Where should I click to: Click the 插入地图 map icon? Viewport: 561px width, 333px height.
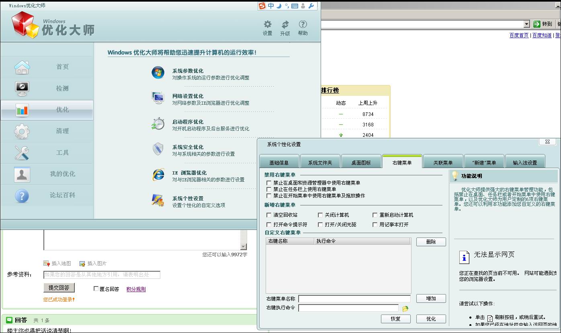[x=47, y=264]
